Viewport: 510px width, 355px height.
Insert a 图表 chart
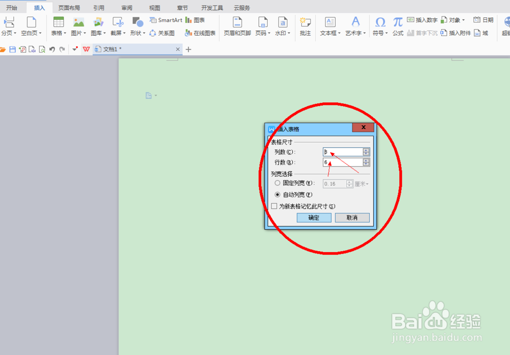(195, 20)
